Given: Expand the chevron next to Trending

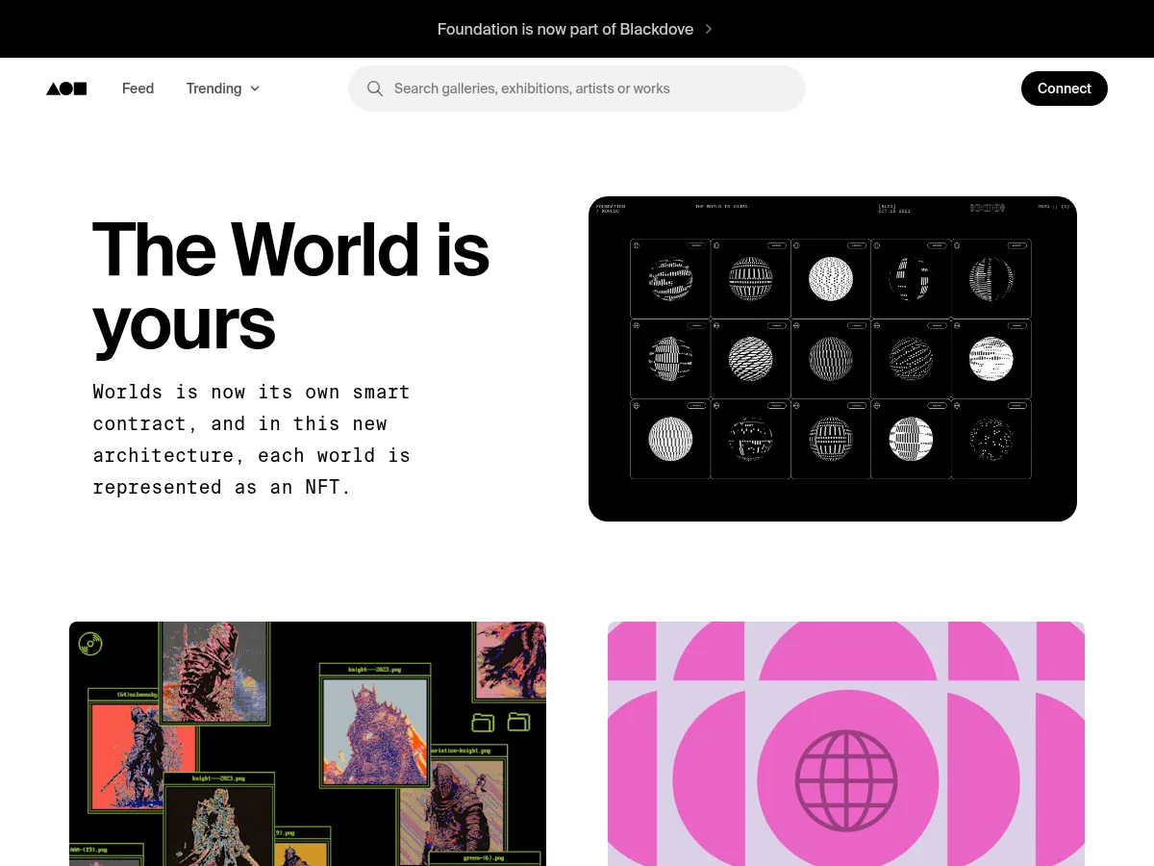Looking at the screenshot, I should click(254, 89).
